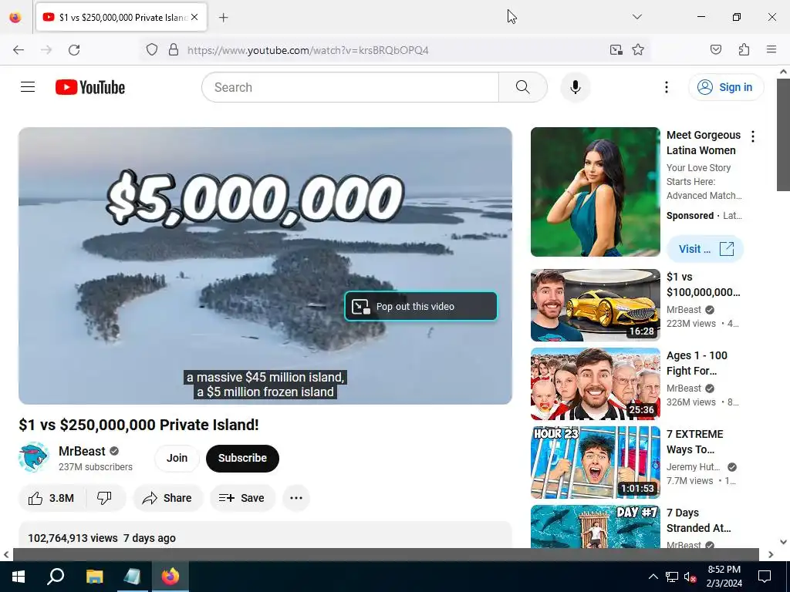Start voice search with the microphone

pyautogui.click(x=575, y=87)
